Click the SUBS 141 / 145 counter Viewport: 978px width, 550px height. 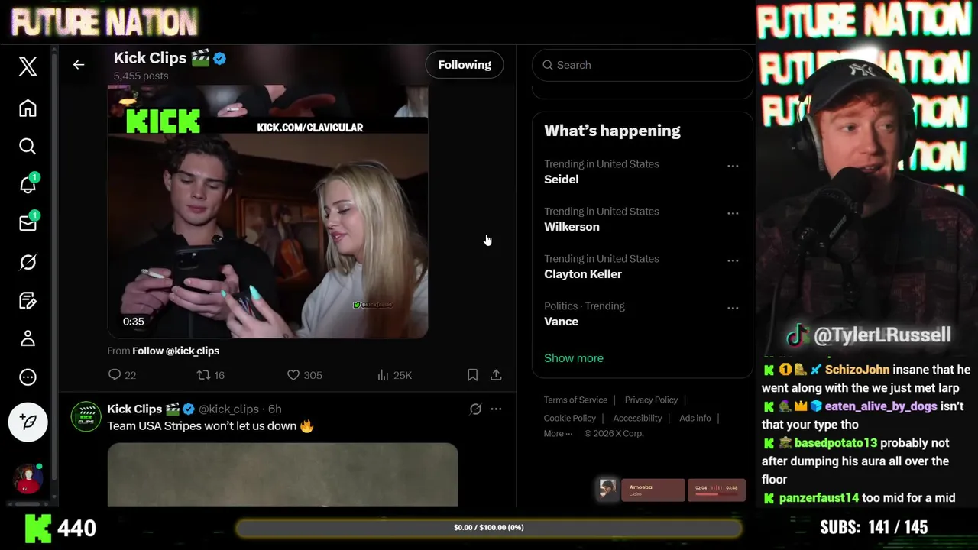(x=873, y=527)
